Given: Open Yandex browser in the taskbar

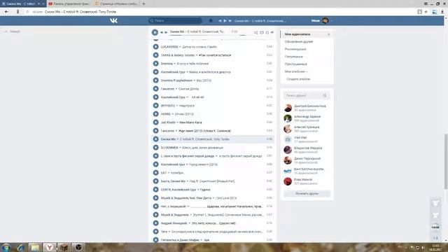Looking at the screenshot, I should click(x=50, y=247).
